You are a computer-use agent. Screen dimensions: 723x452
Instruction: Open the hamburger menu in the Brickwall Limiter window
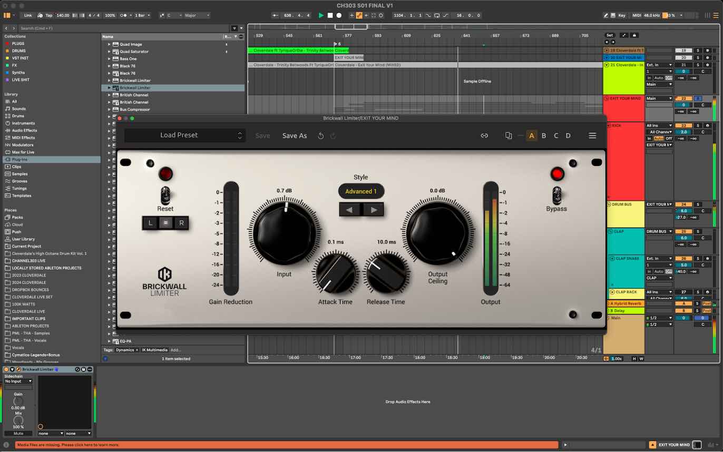592,135
